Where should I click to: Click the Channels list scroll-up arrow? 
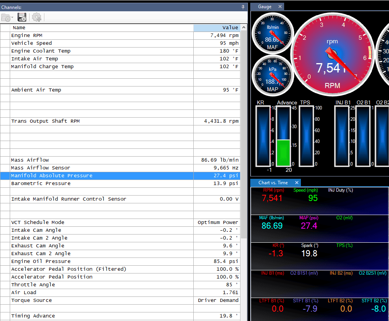(244, 28)
